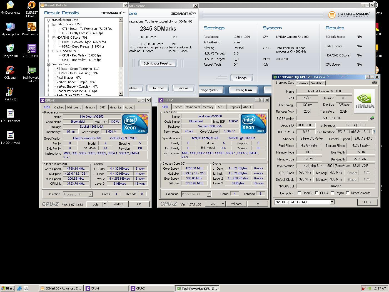
Task: Click the NVIDIA logo in GPU-Z
Action: (365, 101)
